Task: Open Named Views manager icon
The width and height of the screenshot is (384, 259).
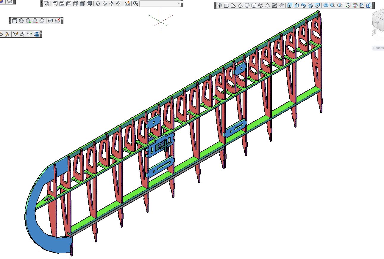Action: (x=46, y=4)
